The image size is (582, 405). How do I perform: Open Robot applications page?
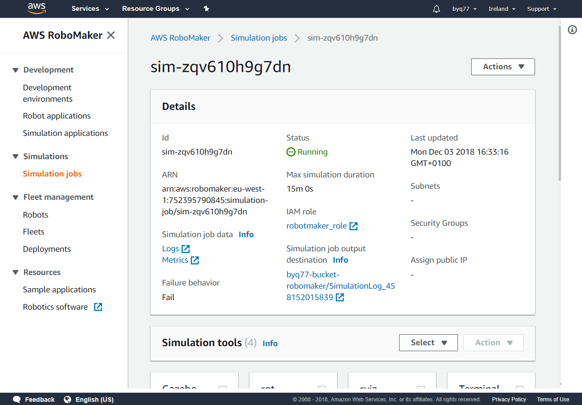(x=57, y=116)
